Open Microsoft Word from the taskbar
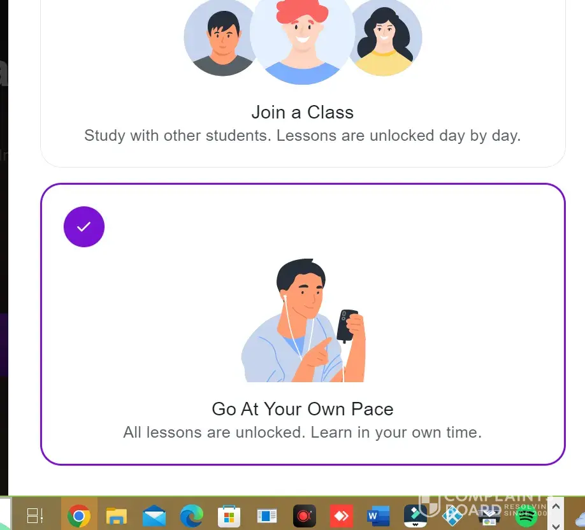 pos(379,516)
